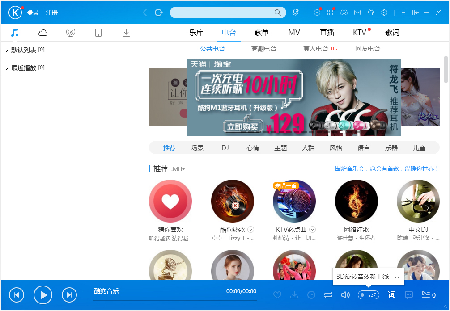The width and height of the screenshot is (450, 311).
Task: Switch to the KTV tab
Action: coord(360,32)
